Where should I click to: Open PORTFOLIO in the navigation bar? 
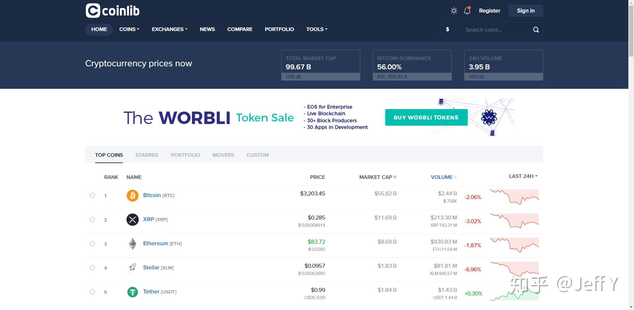(x=279, y=29)
